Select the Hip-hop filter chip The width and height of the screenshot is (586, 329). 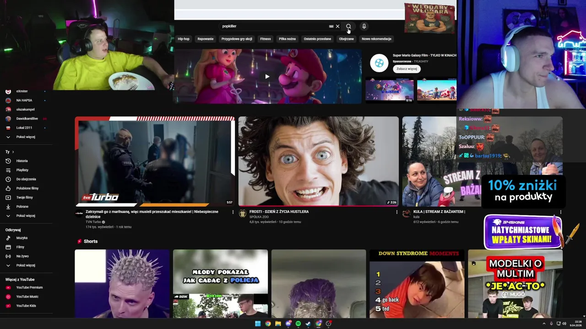(x=184, y=39)
